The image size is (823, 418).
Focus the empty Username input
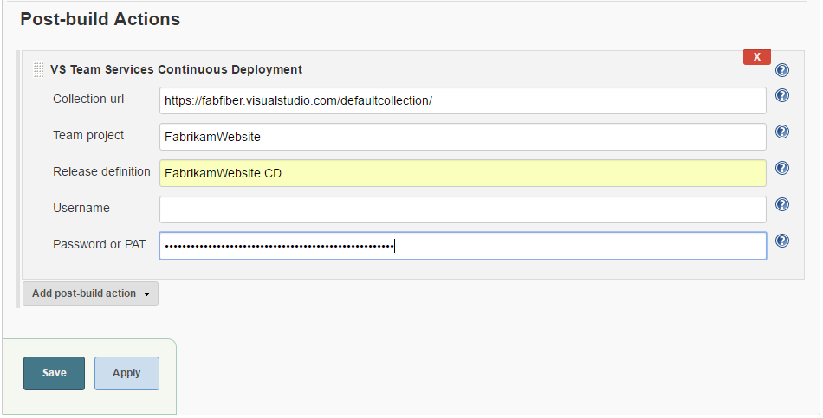tap(463, 209)
